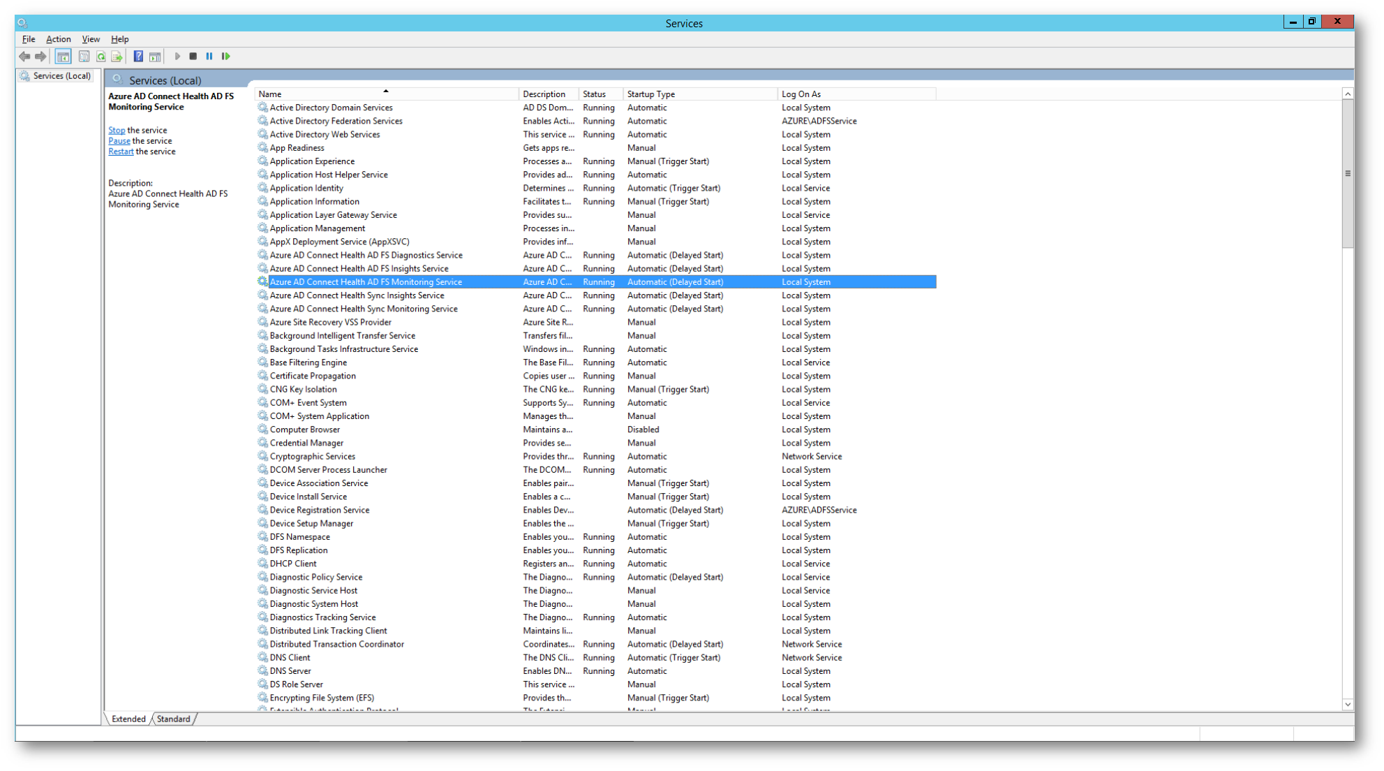1384x771 pixels.
Task: Click the Pause Service toolbar icon
Action: coord(209,57)
